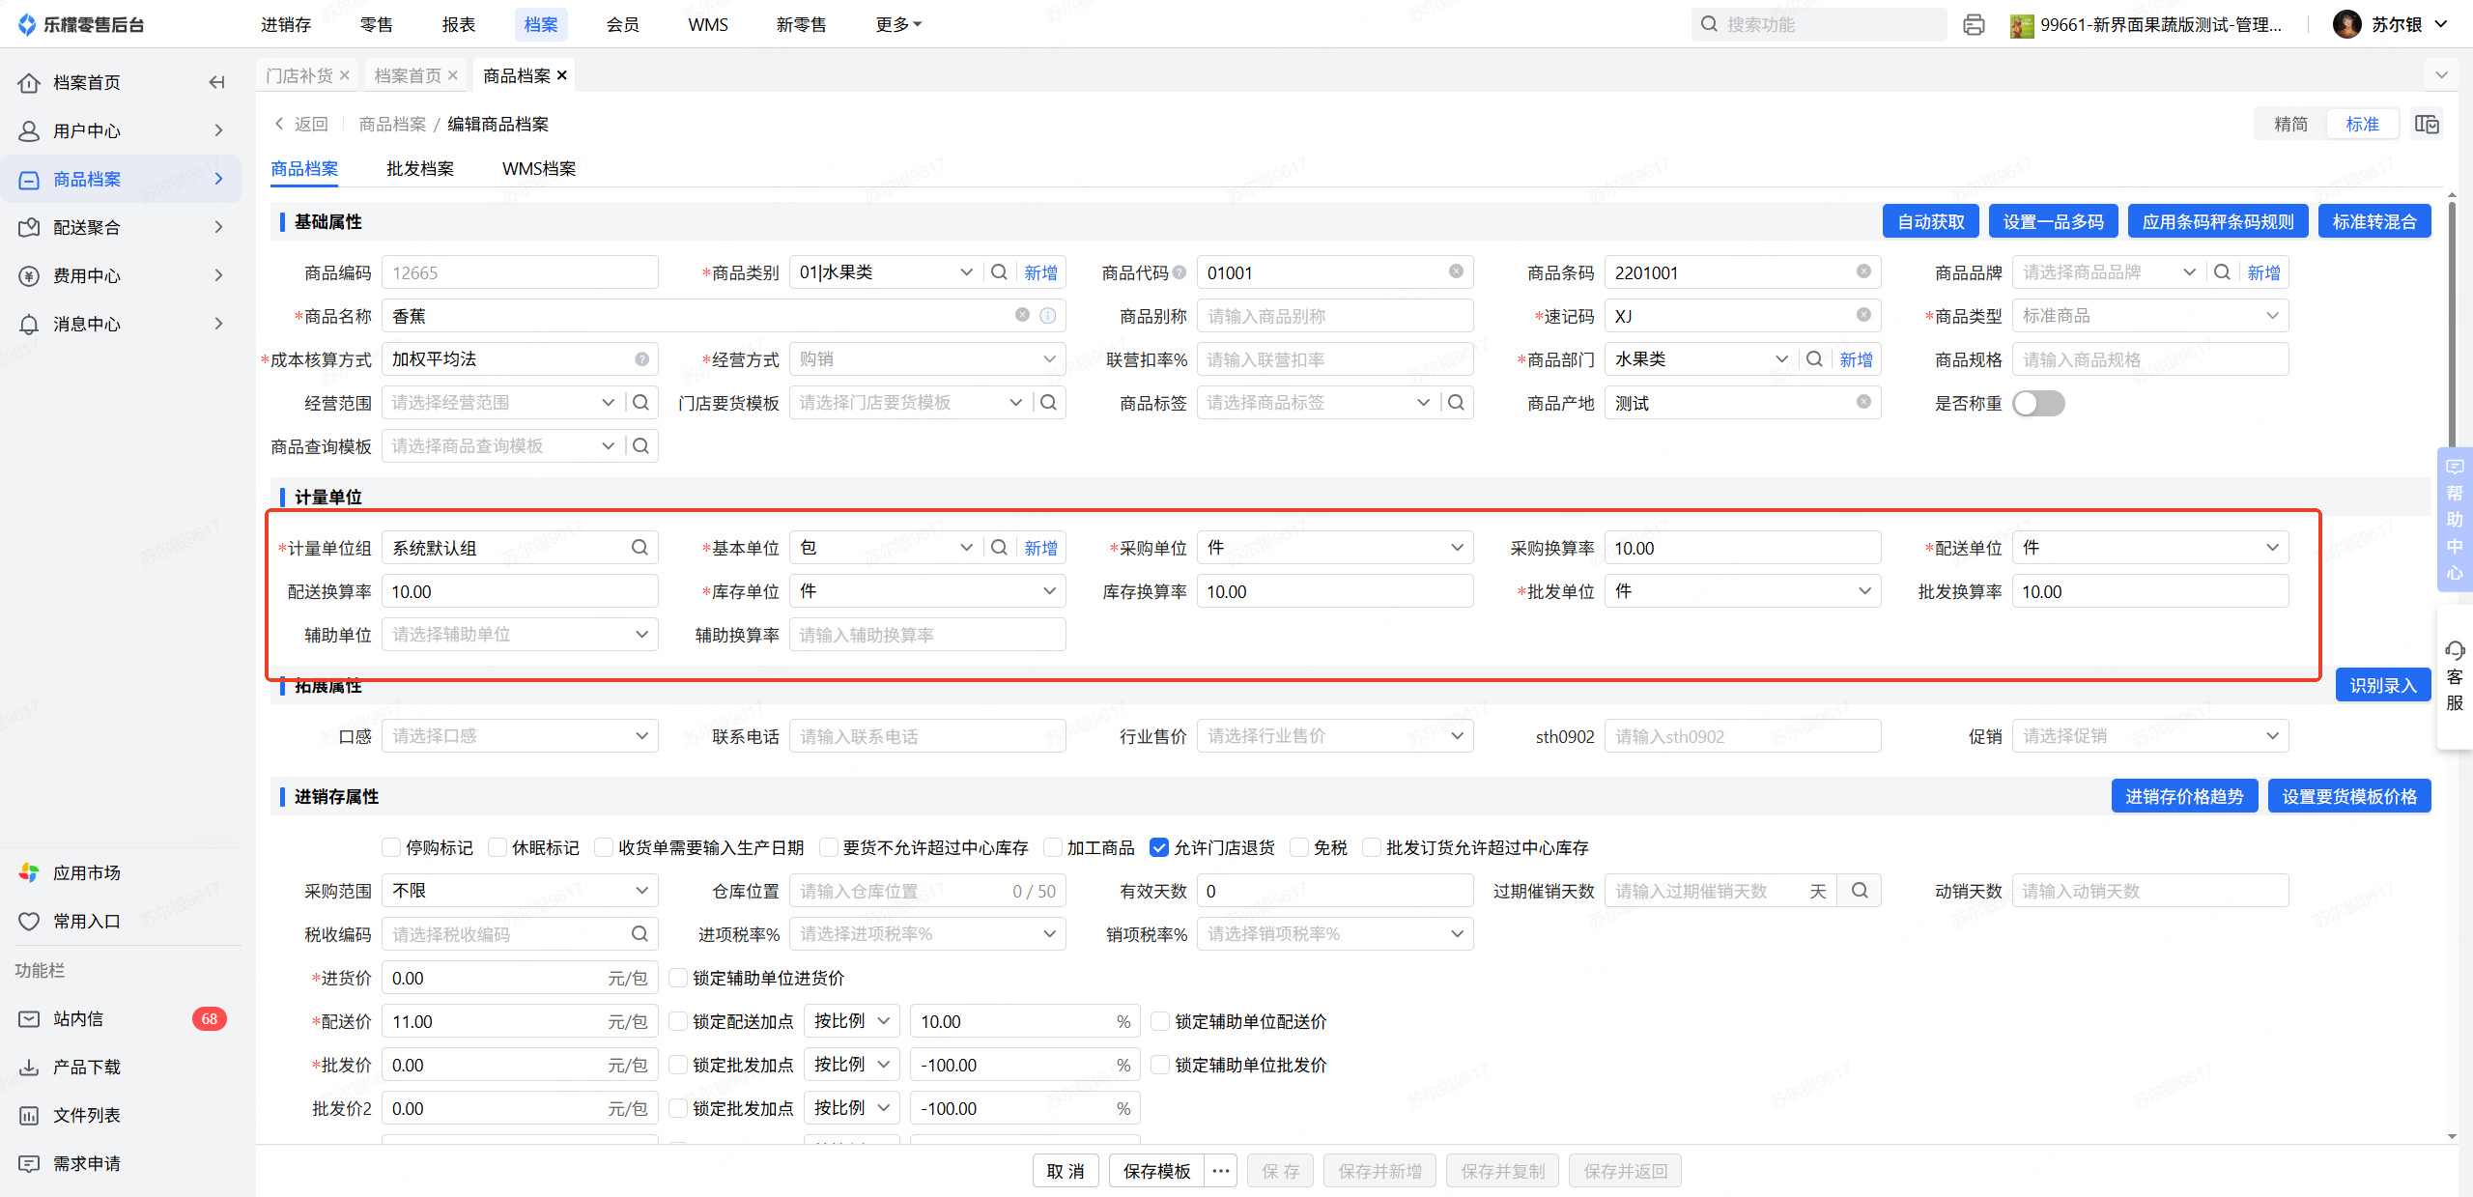
Task: Click the search icon beside 过期催销天数
Action: pyautogui.click(x=1860, y=891)
